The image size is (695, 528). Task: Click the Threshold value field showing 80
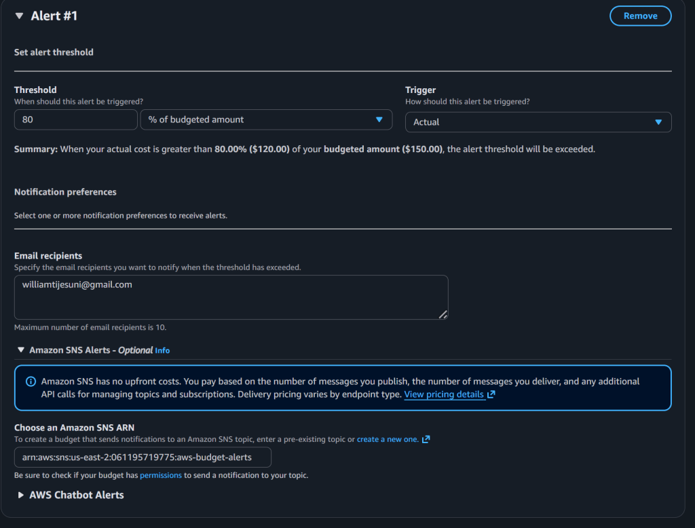coord(75,119)
